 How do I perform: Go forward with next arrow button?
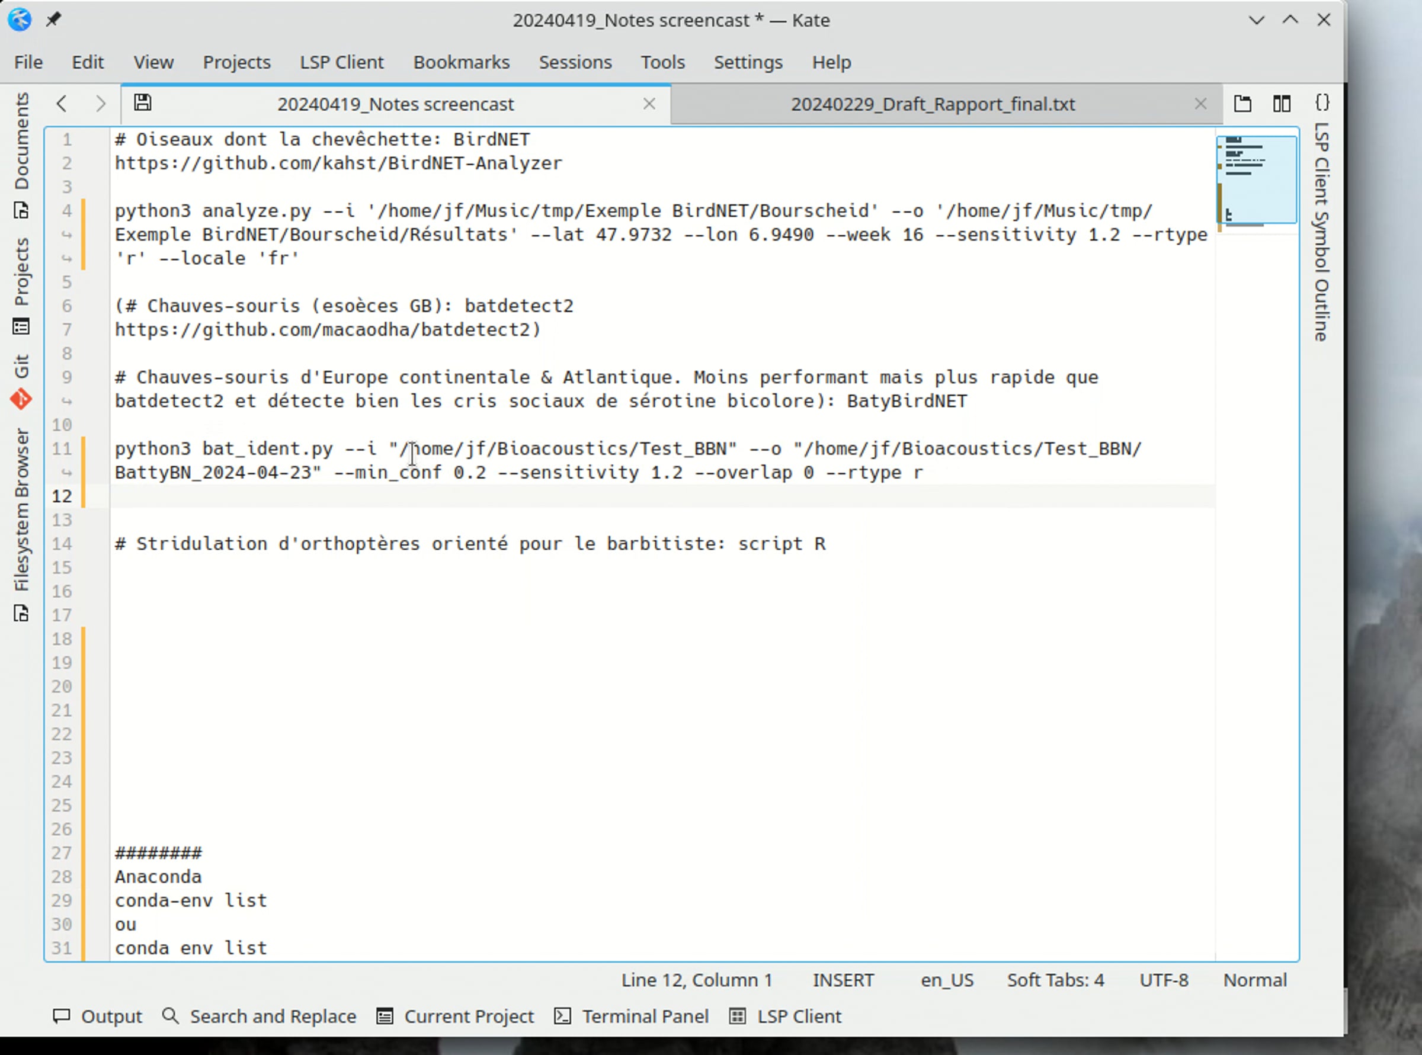(100, 104)
